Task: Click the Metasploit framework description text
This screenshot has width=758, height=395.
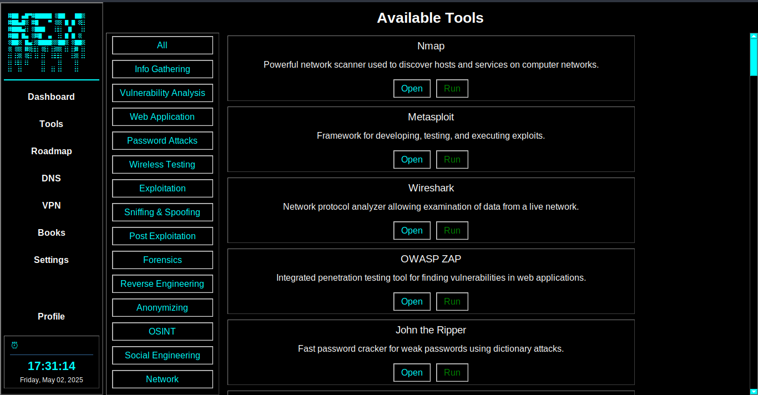Action: click(x=431, y=136)
